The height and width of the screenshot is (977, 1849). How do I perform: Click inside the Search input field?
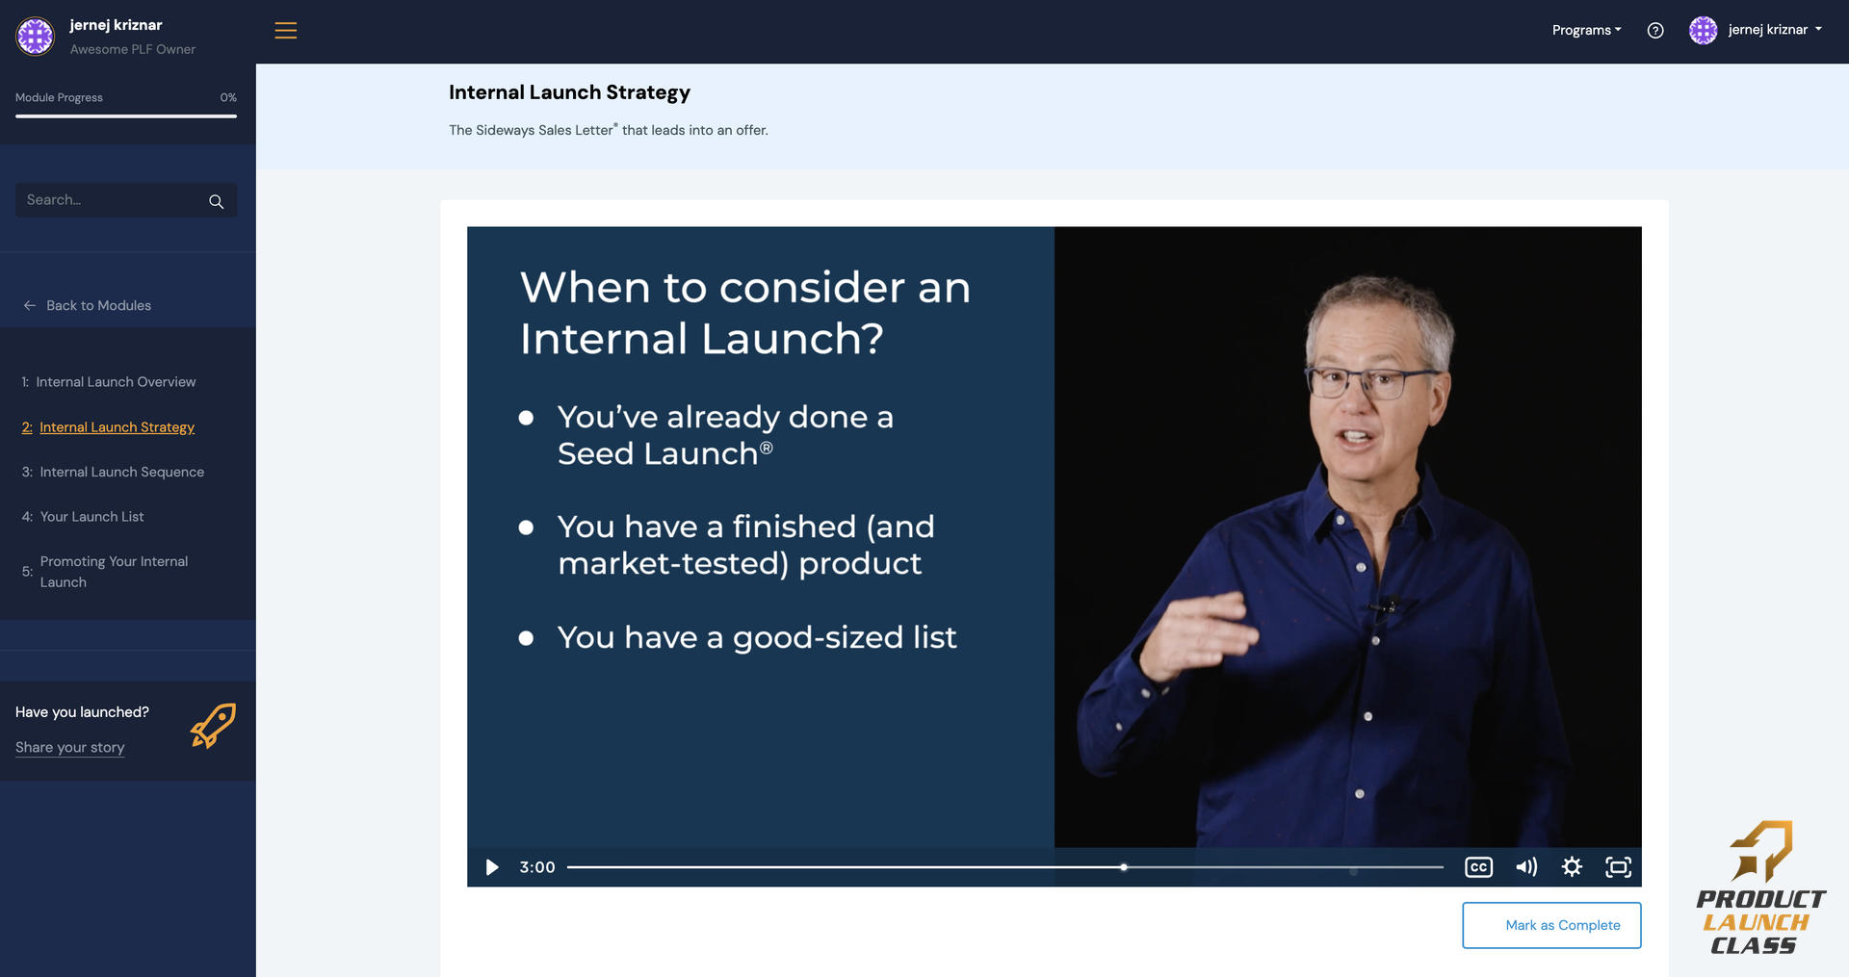tap(106, 200)
